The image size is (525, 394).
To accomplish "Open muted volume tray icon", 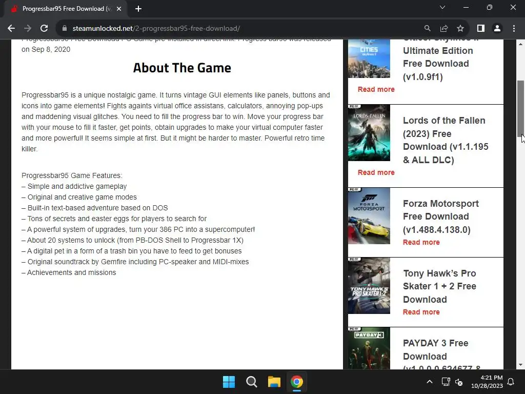I will click(459, 382).
